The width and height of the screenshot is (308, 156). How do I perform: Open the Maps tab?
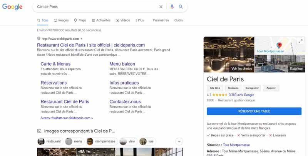coord(80,20)
